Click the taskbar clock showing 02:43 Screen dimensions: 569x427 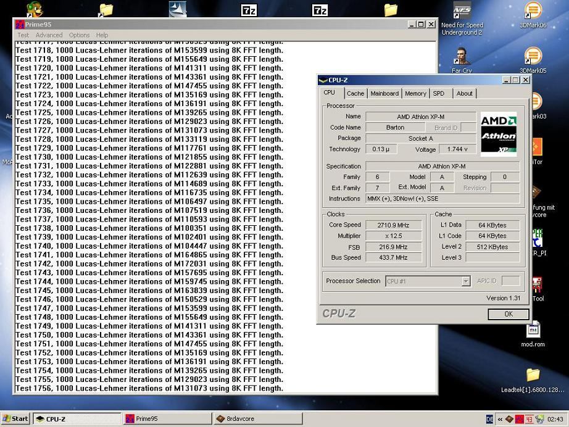(x=555, y=420)
